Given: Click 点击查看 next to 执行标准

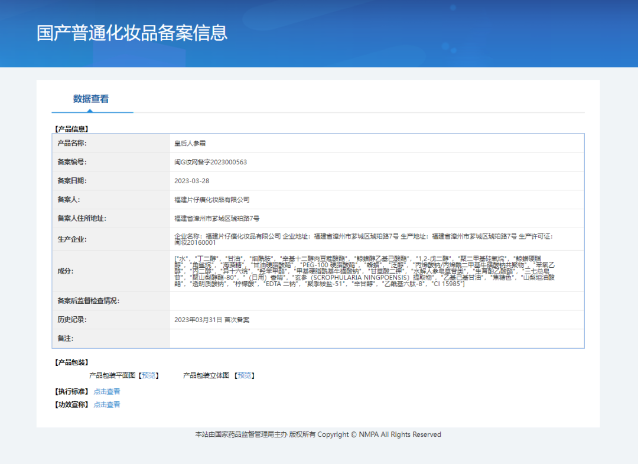Looking at the screenshot, I should (106, 391).
